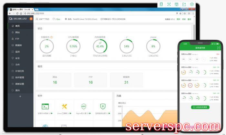Click the save disk icon in top toolbar

click(x=176, y=4)
